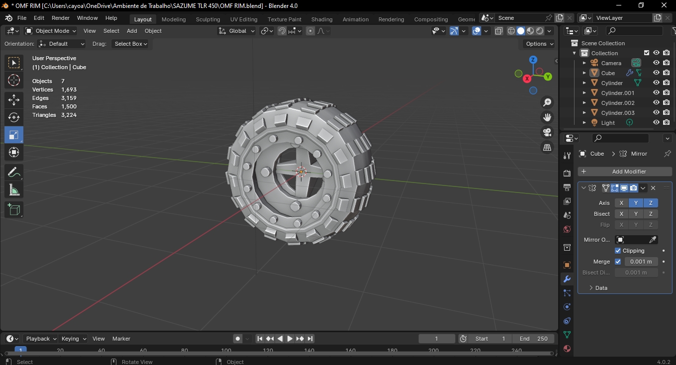Enable Z in the mirror Bisect row

[x=651, y=214]
